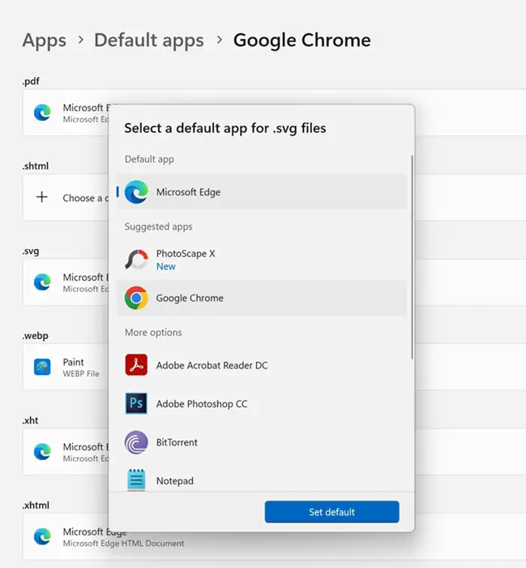Click the Adobe Acrobat Reader DC icon

[x=136, y=365]
